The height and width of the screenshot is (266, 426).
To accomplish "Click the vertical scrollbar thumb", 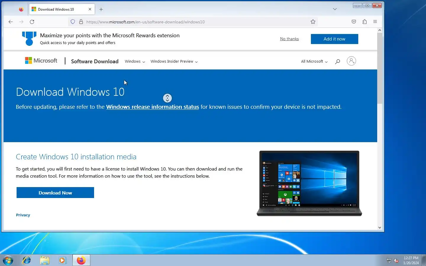I will pos(380,68).
